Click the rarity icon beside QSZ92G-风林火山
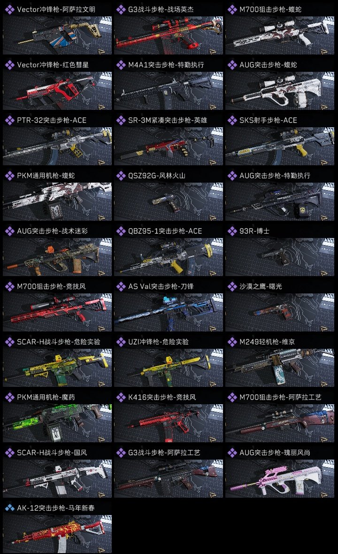 [x=121, y=176]
